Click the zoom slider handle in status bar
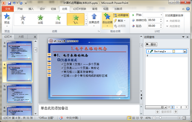This screenshot has height=122, width=192. pyautogui.click(x=160, y=118)
